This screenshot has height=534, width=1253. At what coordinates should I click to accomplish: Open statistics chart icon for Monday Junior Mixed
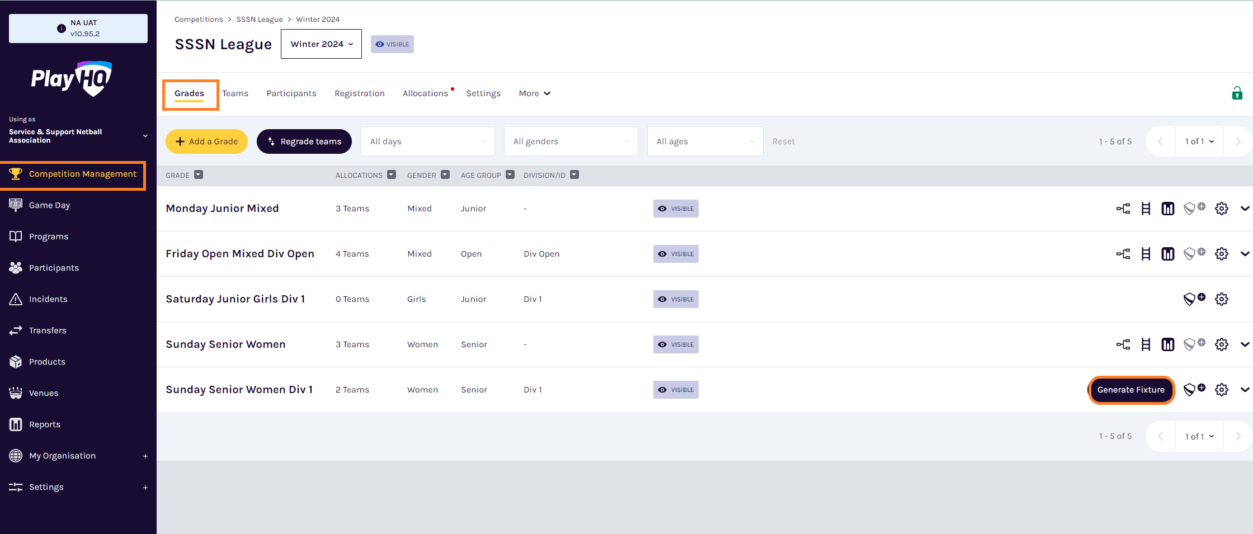point(1168,209)
